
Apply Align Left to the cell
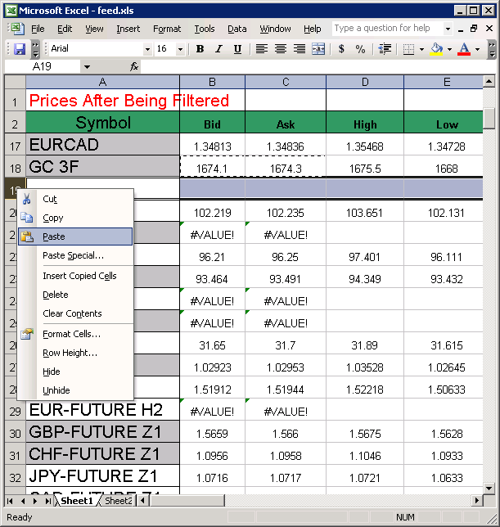click(262, 49)
